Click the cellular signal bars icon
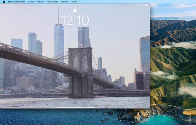This screenshot has width=196, height=125. click(x=137, y=5)
